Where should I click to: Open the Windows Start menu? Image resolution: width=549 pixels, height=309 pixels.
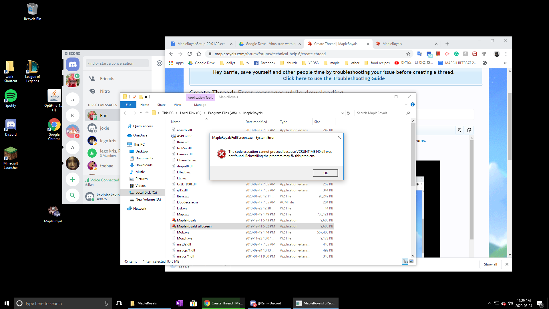coord(7,303)
